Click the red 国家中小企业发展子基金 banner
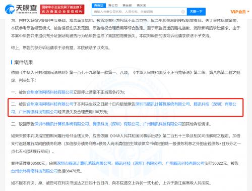The height and width of the screenshot is (191, 252). pyautogui.click(x=62, y=9)
